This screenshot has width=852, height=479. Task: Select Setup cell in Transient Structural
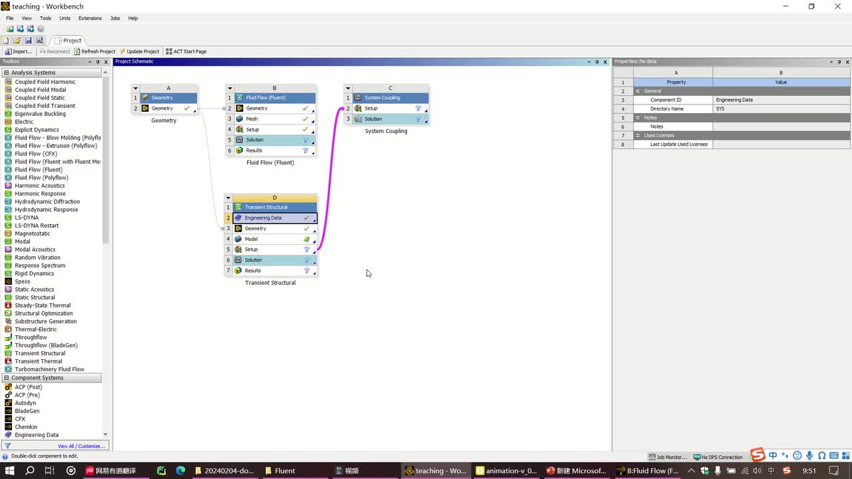point(274,249)
